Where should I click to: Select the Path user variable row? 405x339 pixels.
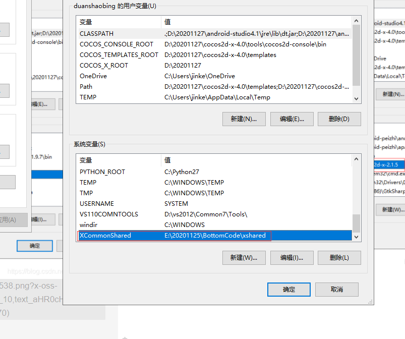(215, 87)
